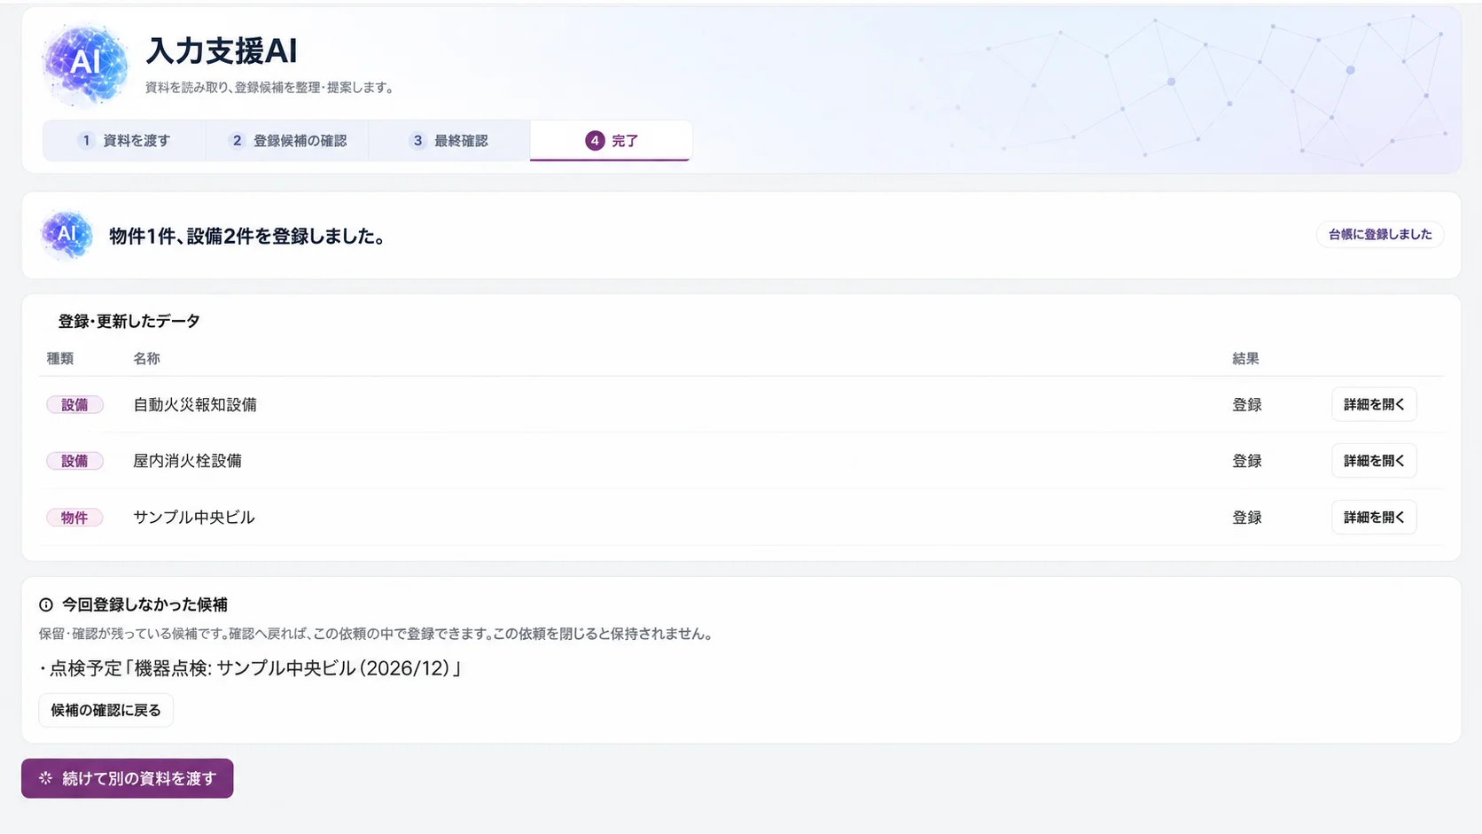Click the name 自動火災報知設備

pyautogui.click(x=195, y=405)
